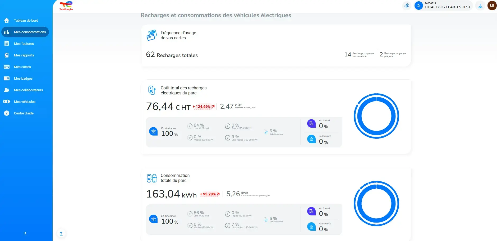Select the Mes consommations chart icon
This screenshot has height=241, width=497.
point(6,32)
